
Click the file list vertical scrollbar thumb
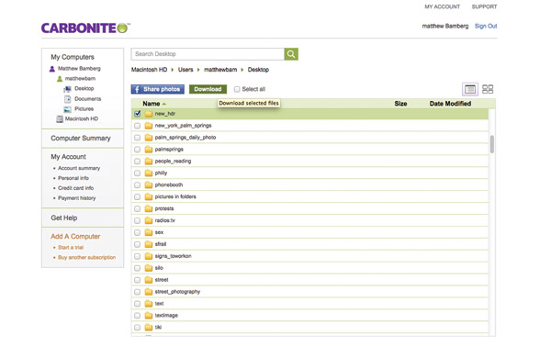pos(492,144)
